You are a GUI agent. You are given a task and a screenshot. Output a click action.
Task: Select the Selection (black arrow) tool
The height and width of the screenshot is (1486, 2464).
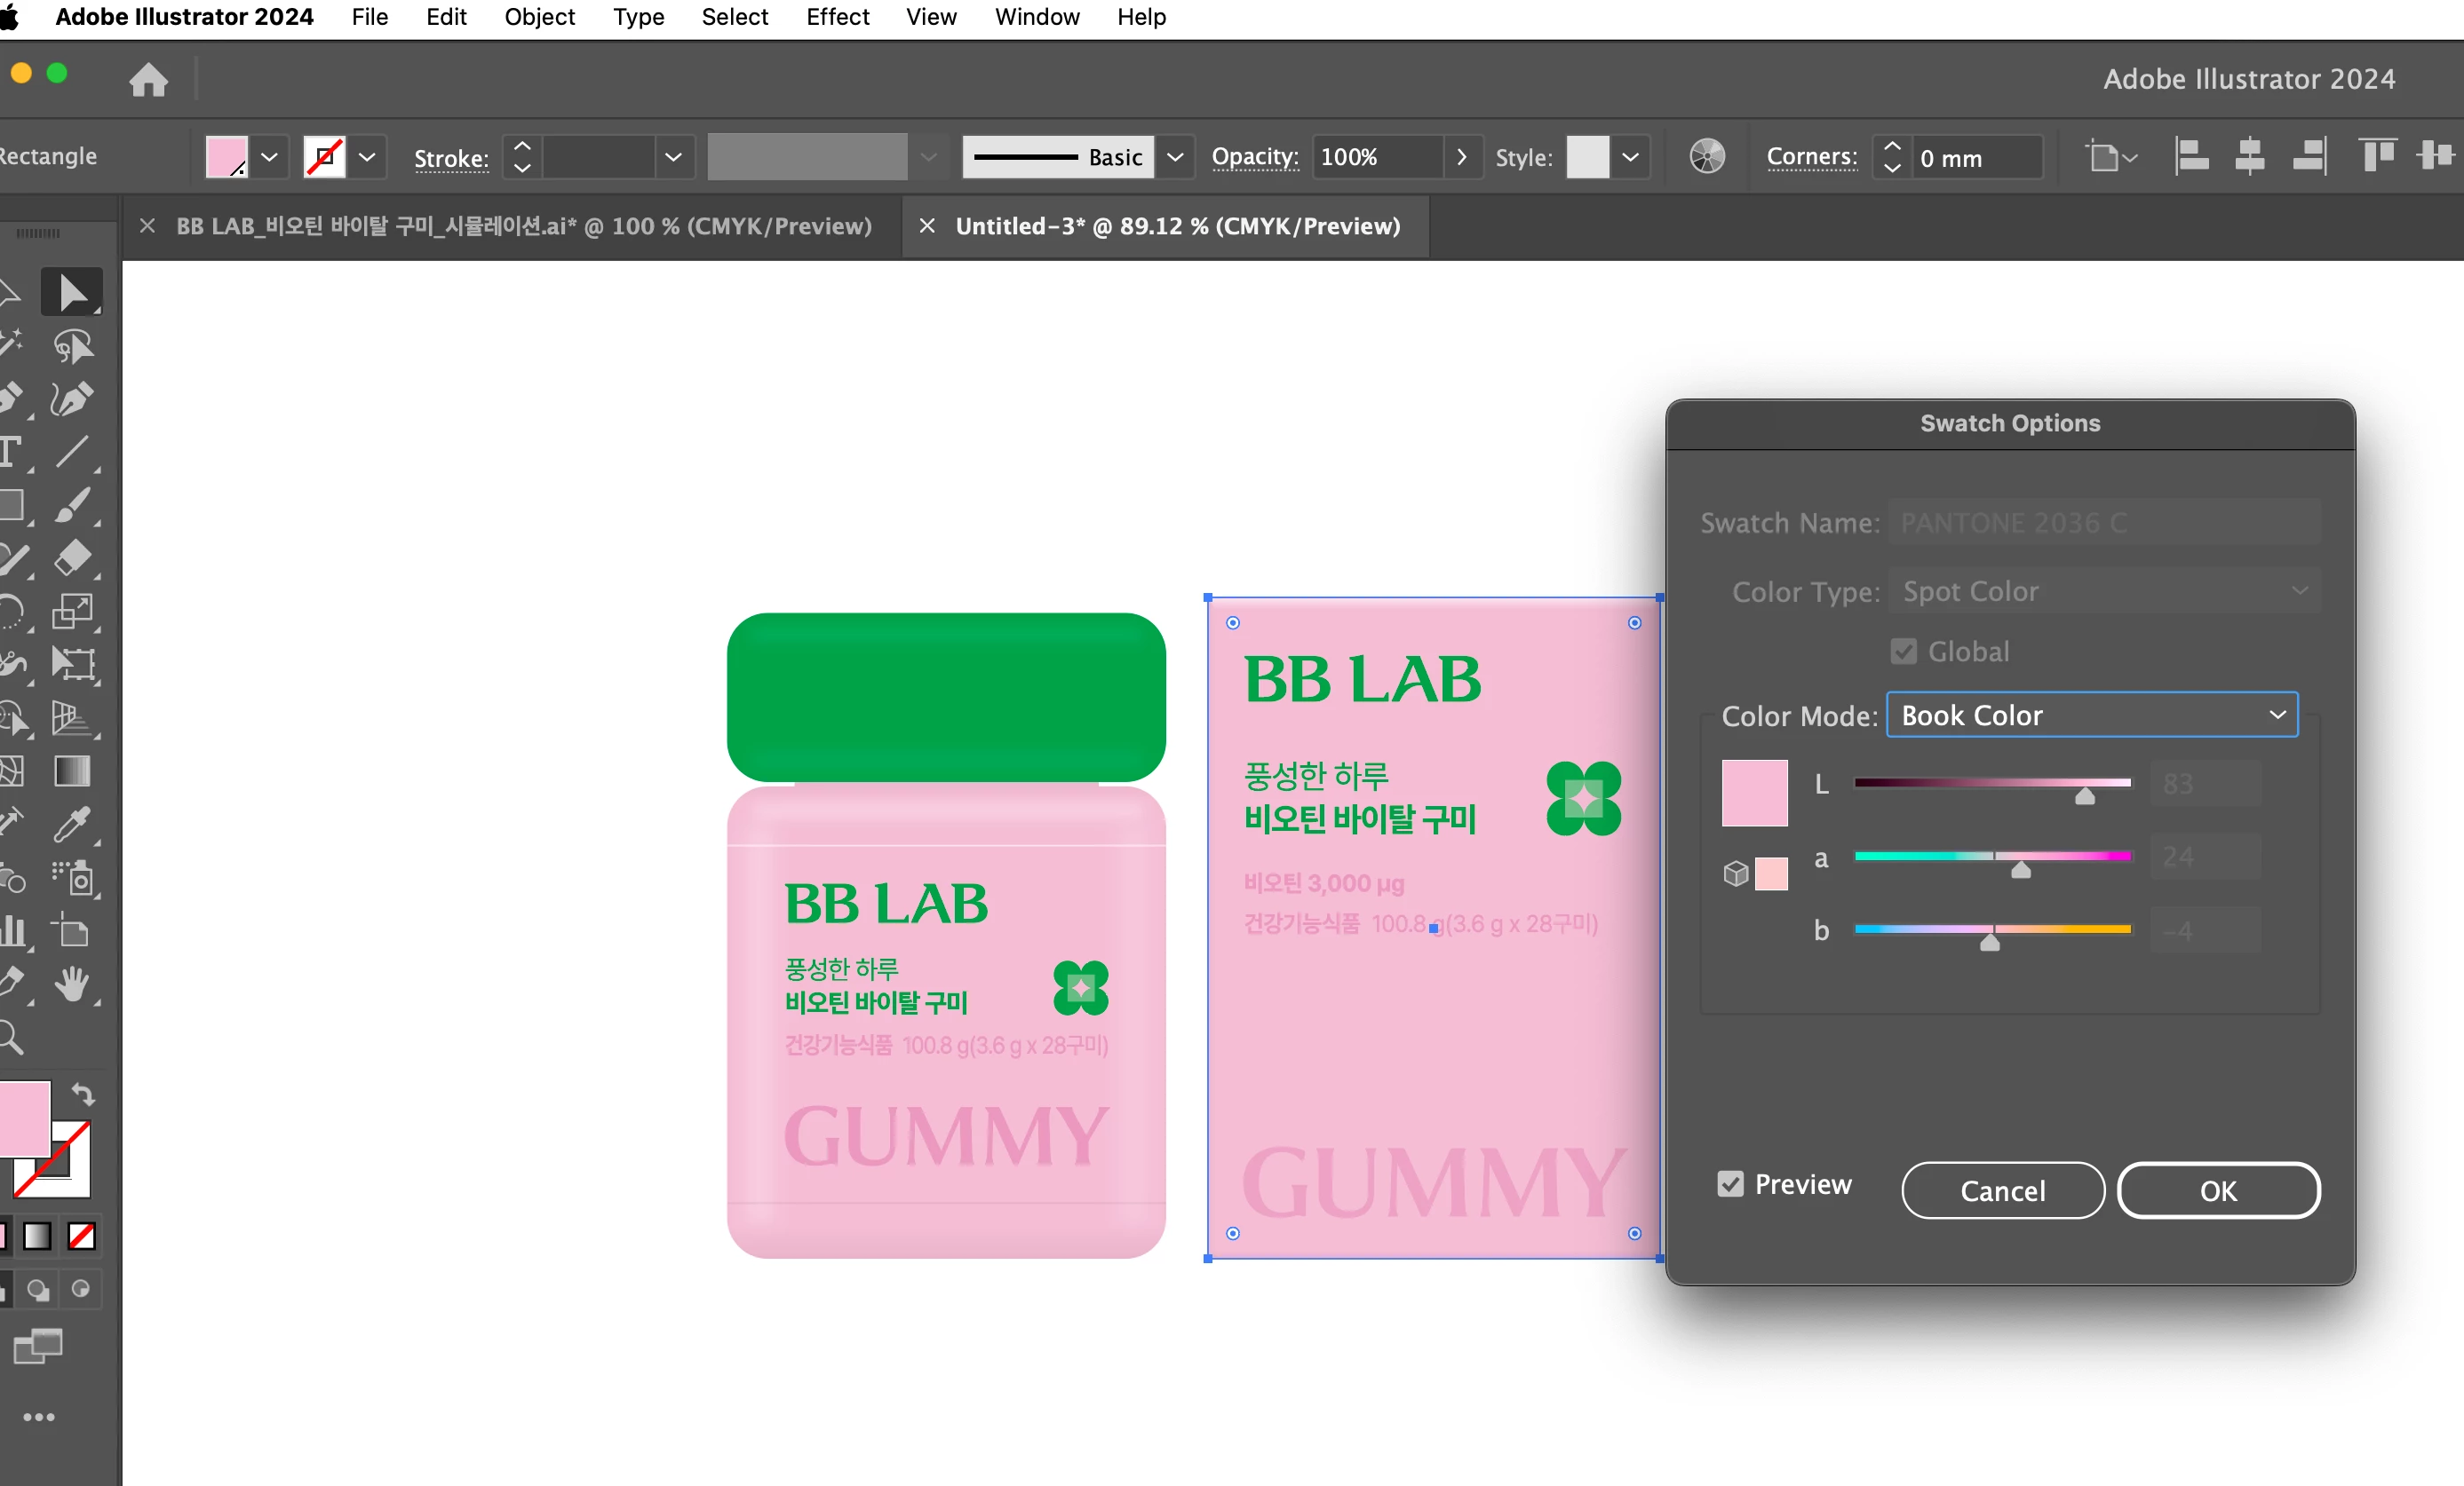click(x=72, y=293)
